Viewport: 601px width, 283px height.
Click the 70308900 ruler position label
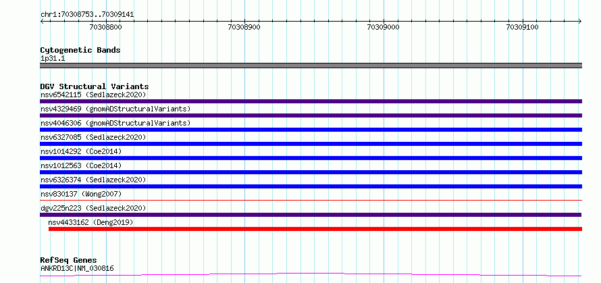tap(244, 27)
